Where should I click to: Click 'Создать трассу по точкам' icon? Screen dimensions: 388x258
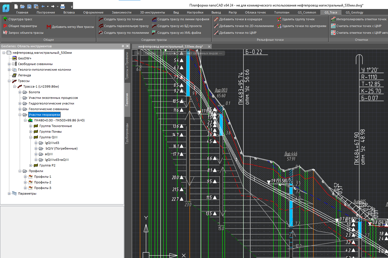(101, 19)
